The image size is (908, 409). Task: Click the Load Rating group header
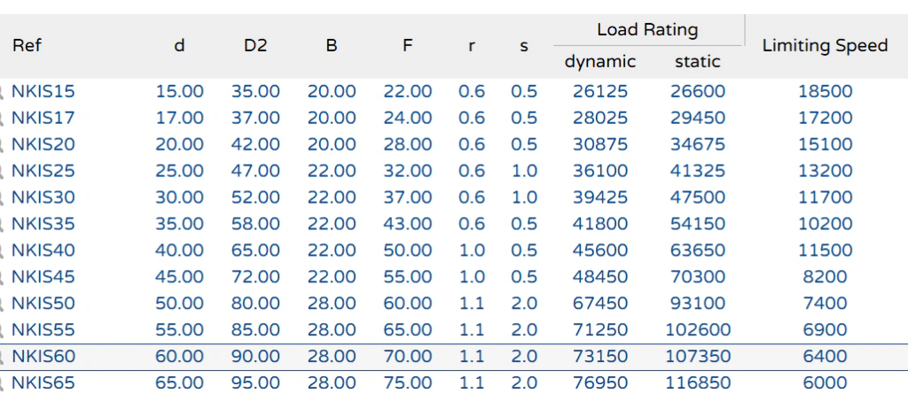coord(648,29)
